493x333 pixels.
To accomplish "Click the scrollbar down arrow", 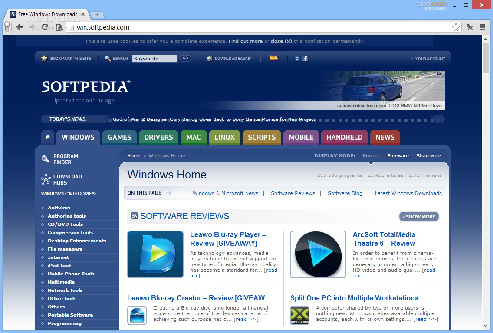I will 486,326.
